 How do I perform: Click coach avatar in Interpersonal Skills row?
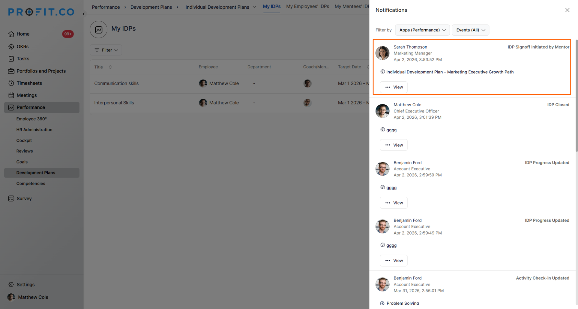[x=307, y=103]
